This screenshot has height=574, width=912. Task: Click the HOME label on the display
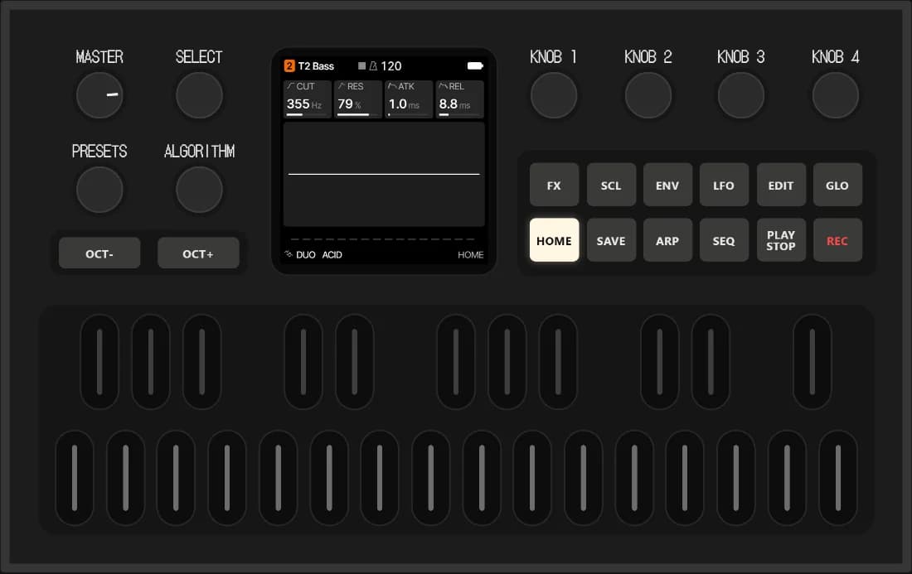(471, 255)
